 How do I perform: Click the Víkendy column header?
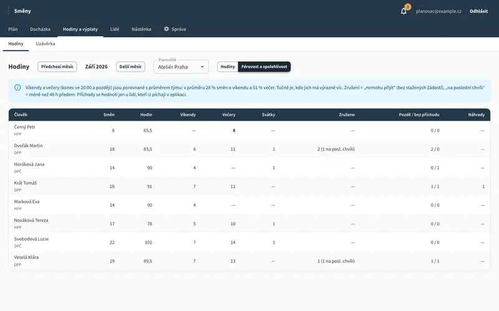click(x=188, y=114)
